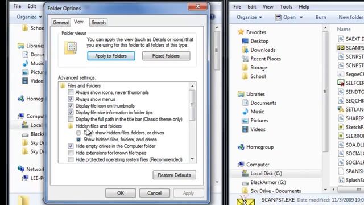Screen dimensions: 364x205
Task: Open the View menu in right window
Action: 268,7
